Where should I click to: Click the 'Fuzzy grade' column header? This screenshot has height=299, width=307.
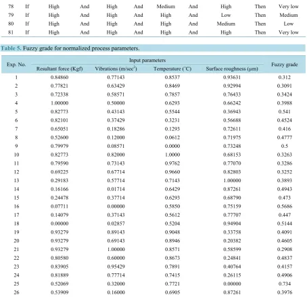[x=285, y=65]
